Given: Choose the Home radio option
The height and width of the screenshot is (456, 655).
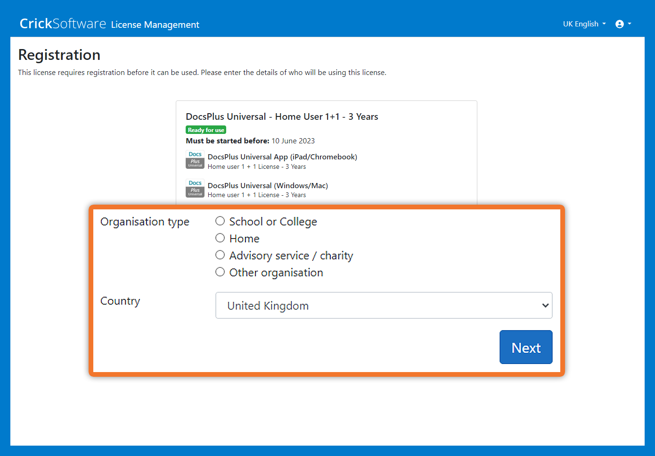Looking at the screenshot, I should (220, 238).
